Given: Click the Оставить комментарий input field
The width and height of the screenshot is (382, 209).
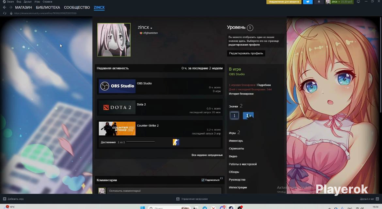Looking at the screenshot, I should click(164, 191).
